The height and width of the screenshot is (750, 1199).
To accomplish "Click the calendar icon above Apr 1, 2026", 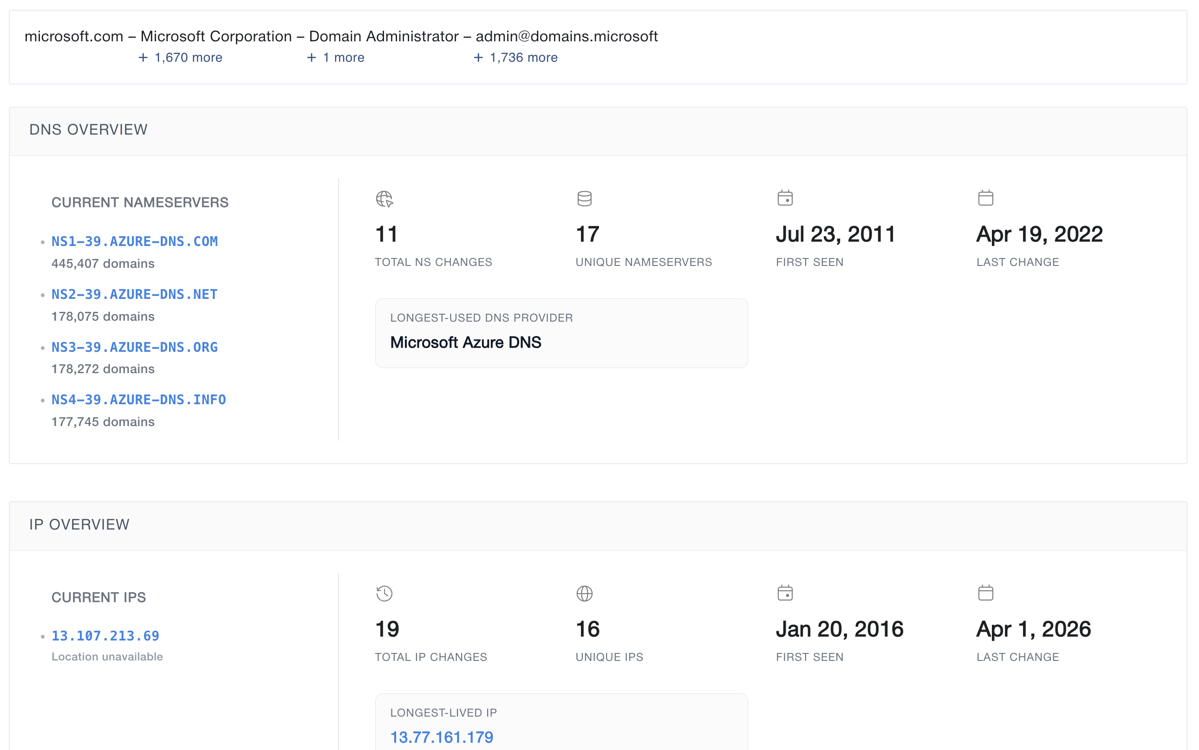I will point(985,593).
